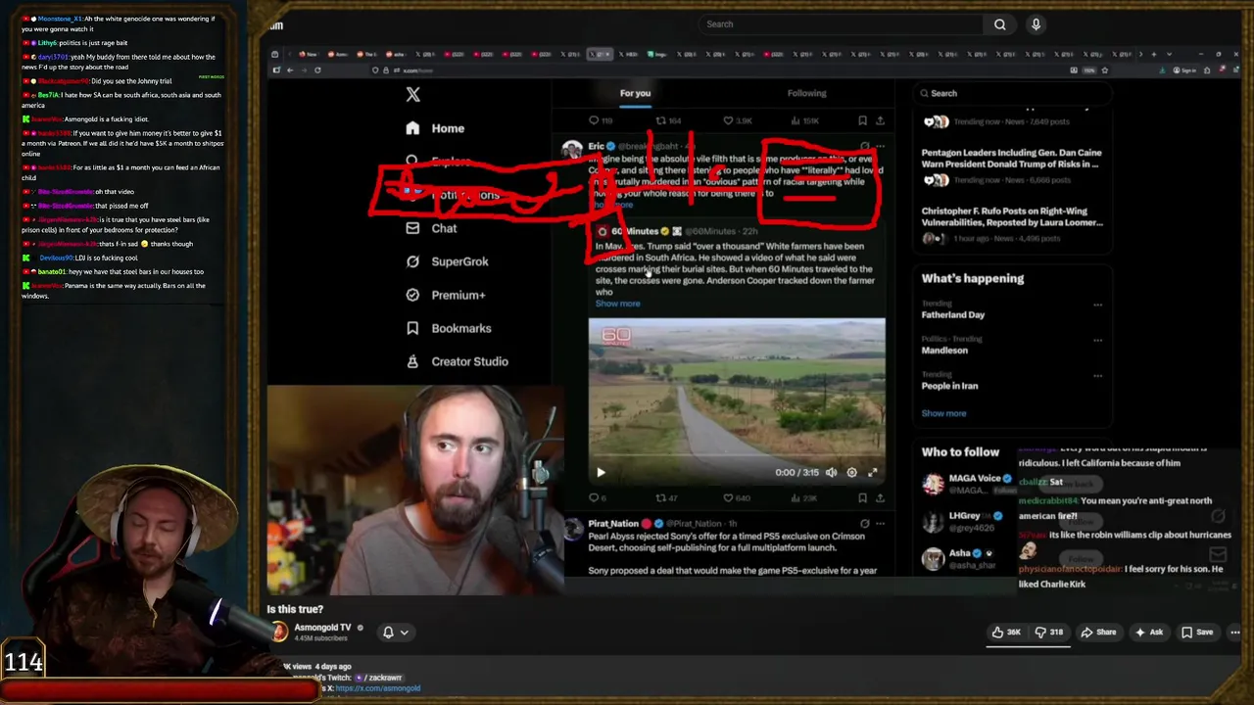Open the Pirat_Nation profile name
Viewport: 1254px width, 705px height.
[x=613, y=524]
